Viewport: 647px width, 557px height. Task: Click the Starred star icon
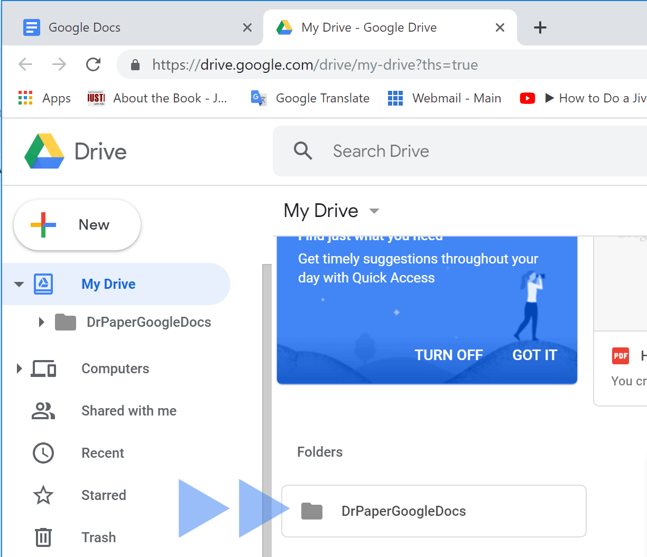[43, 495]
